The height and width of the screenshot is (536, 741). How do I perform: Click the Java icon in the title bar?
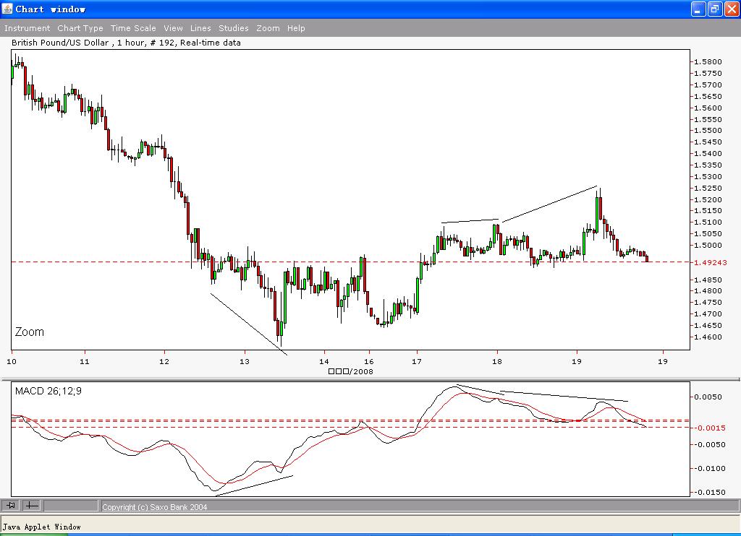click(7, 9)
